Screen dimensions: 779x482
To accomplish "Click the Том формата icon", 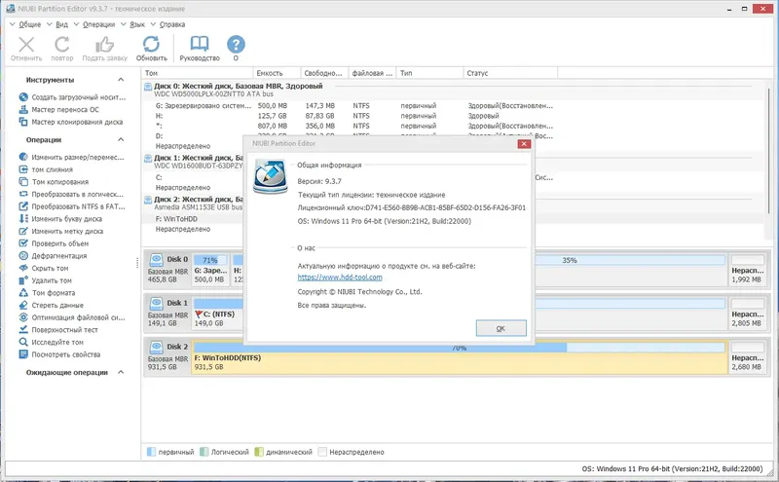I will pos(23,293).
